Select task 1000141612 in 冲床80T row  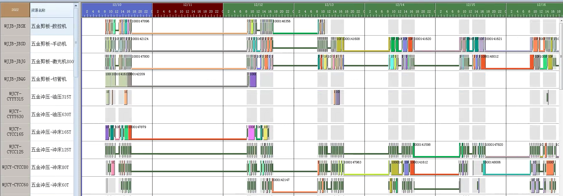point(419,162)
